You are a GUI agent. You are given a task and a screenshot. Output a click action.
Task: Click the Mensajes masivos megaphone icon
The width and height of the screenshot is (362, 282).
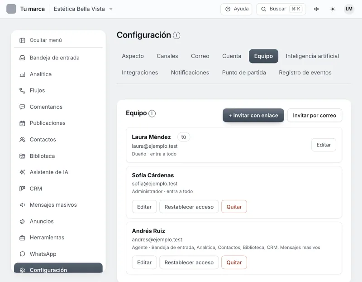point(22,205)
